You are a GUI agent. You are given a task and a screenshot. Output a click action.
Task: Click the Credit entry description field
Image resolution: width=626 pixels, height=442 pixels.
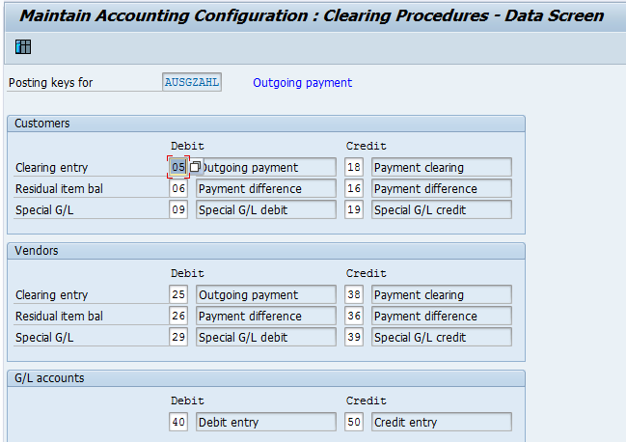pyautogui.click(x=442, y=423)
